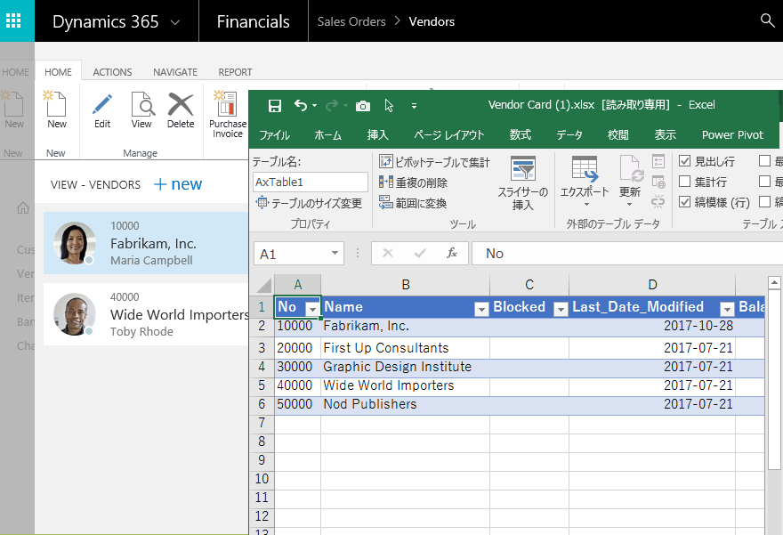
Task: Click the scroll up arrow of the sheet
Action: point(774,283)
